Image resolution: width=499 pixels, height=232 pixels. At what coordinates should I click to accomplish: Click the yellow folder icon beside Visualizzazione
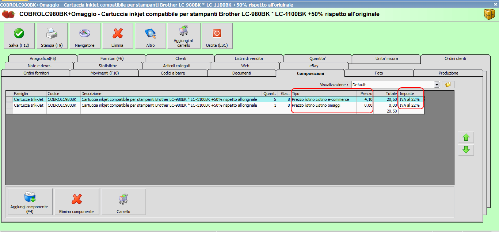click(x=448, y=84)
